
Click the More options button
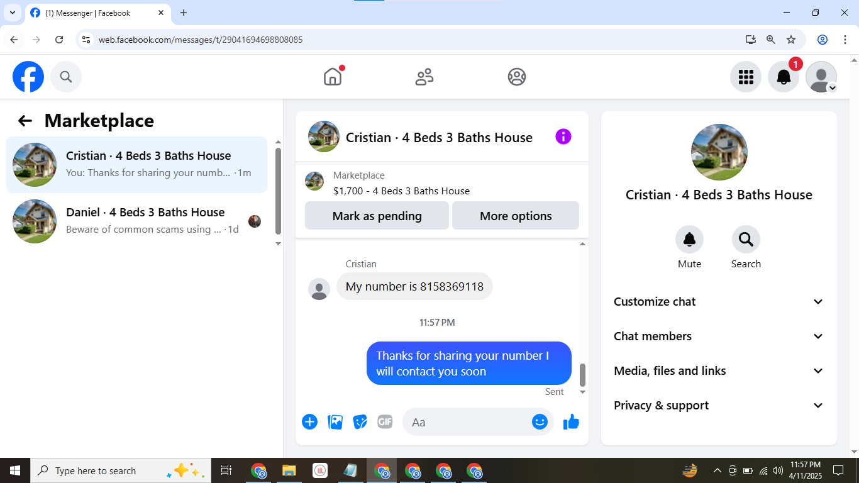pyautogui.click(x=516, y=216)
